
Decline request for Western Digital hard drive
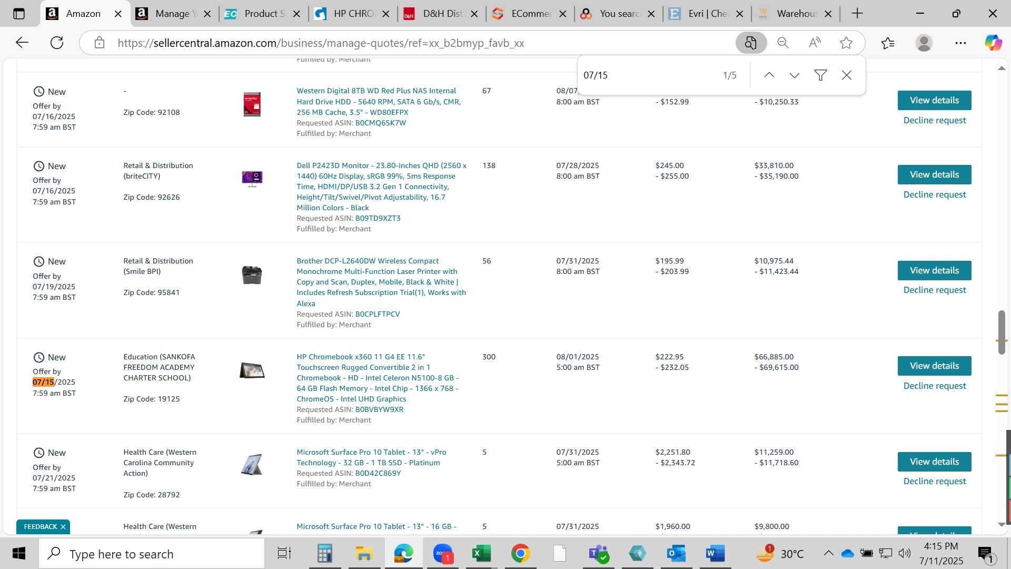934,120
